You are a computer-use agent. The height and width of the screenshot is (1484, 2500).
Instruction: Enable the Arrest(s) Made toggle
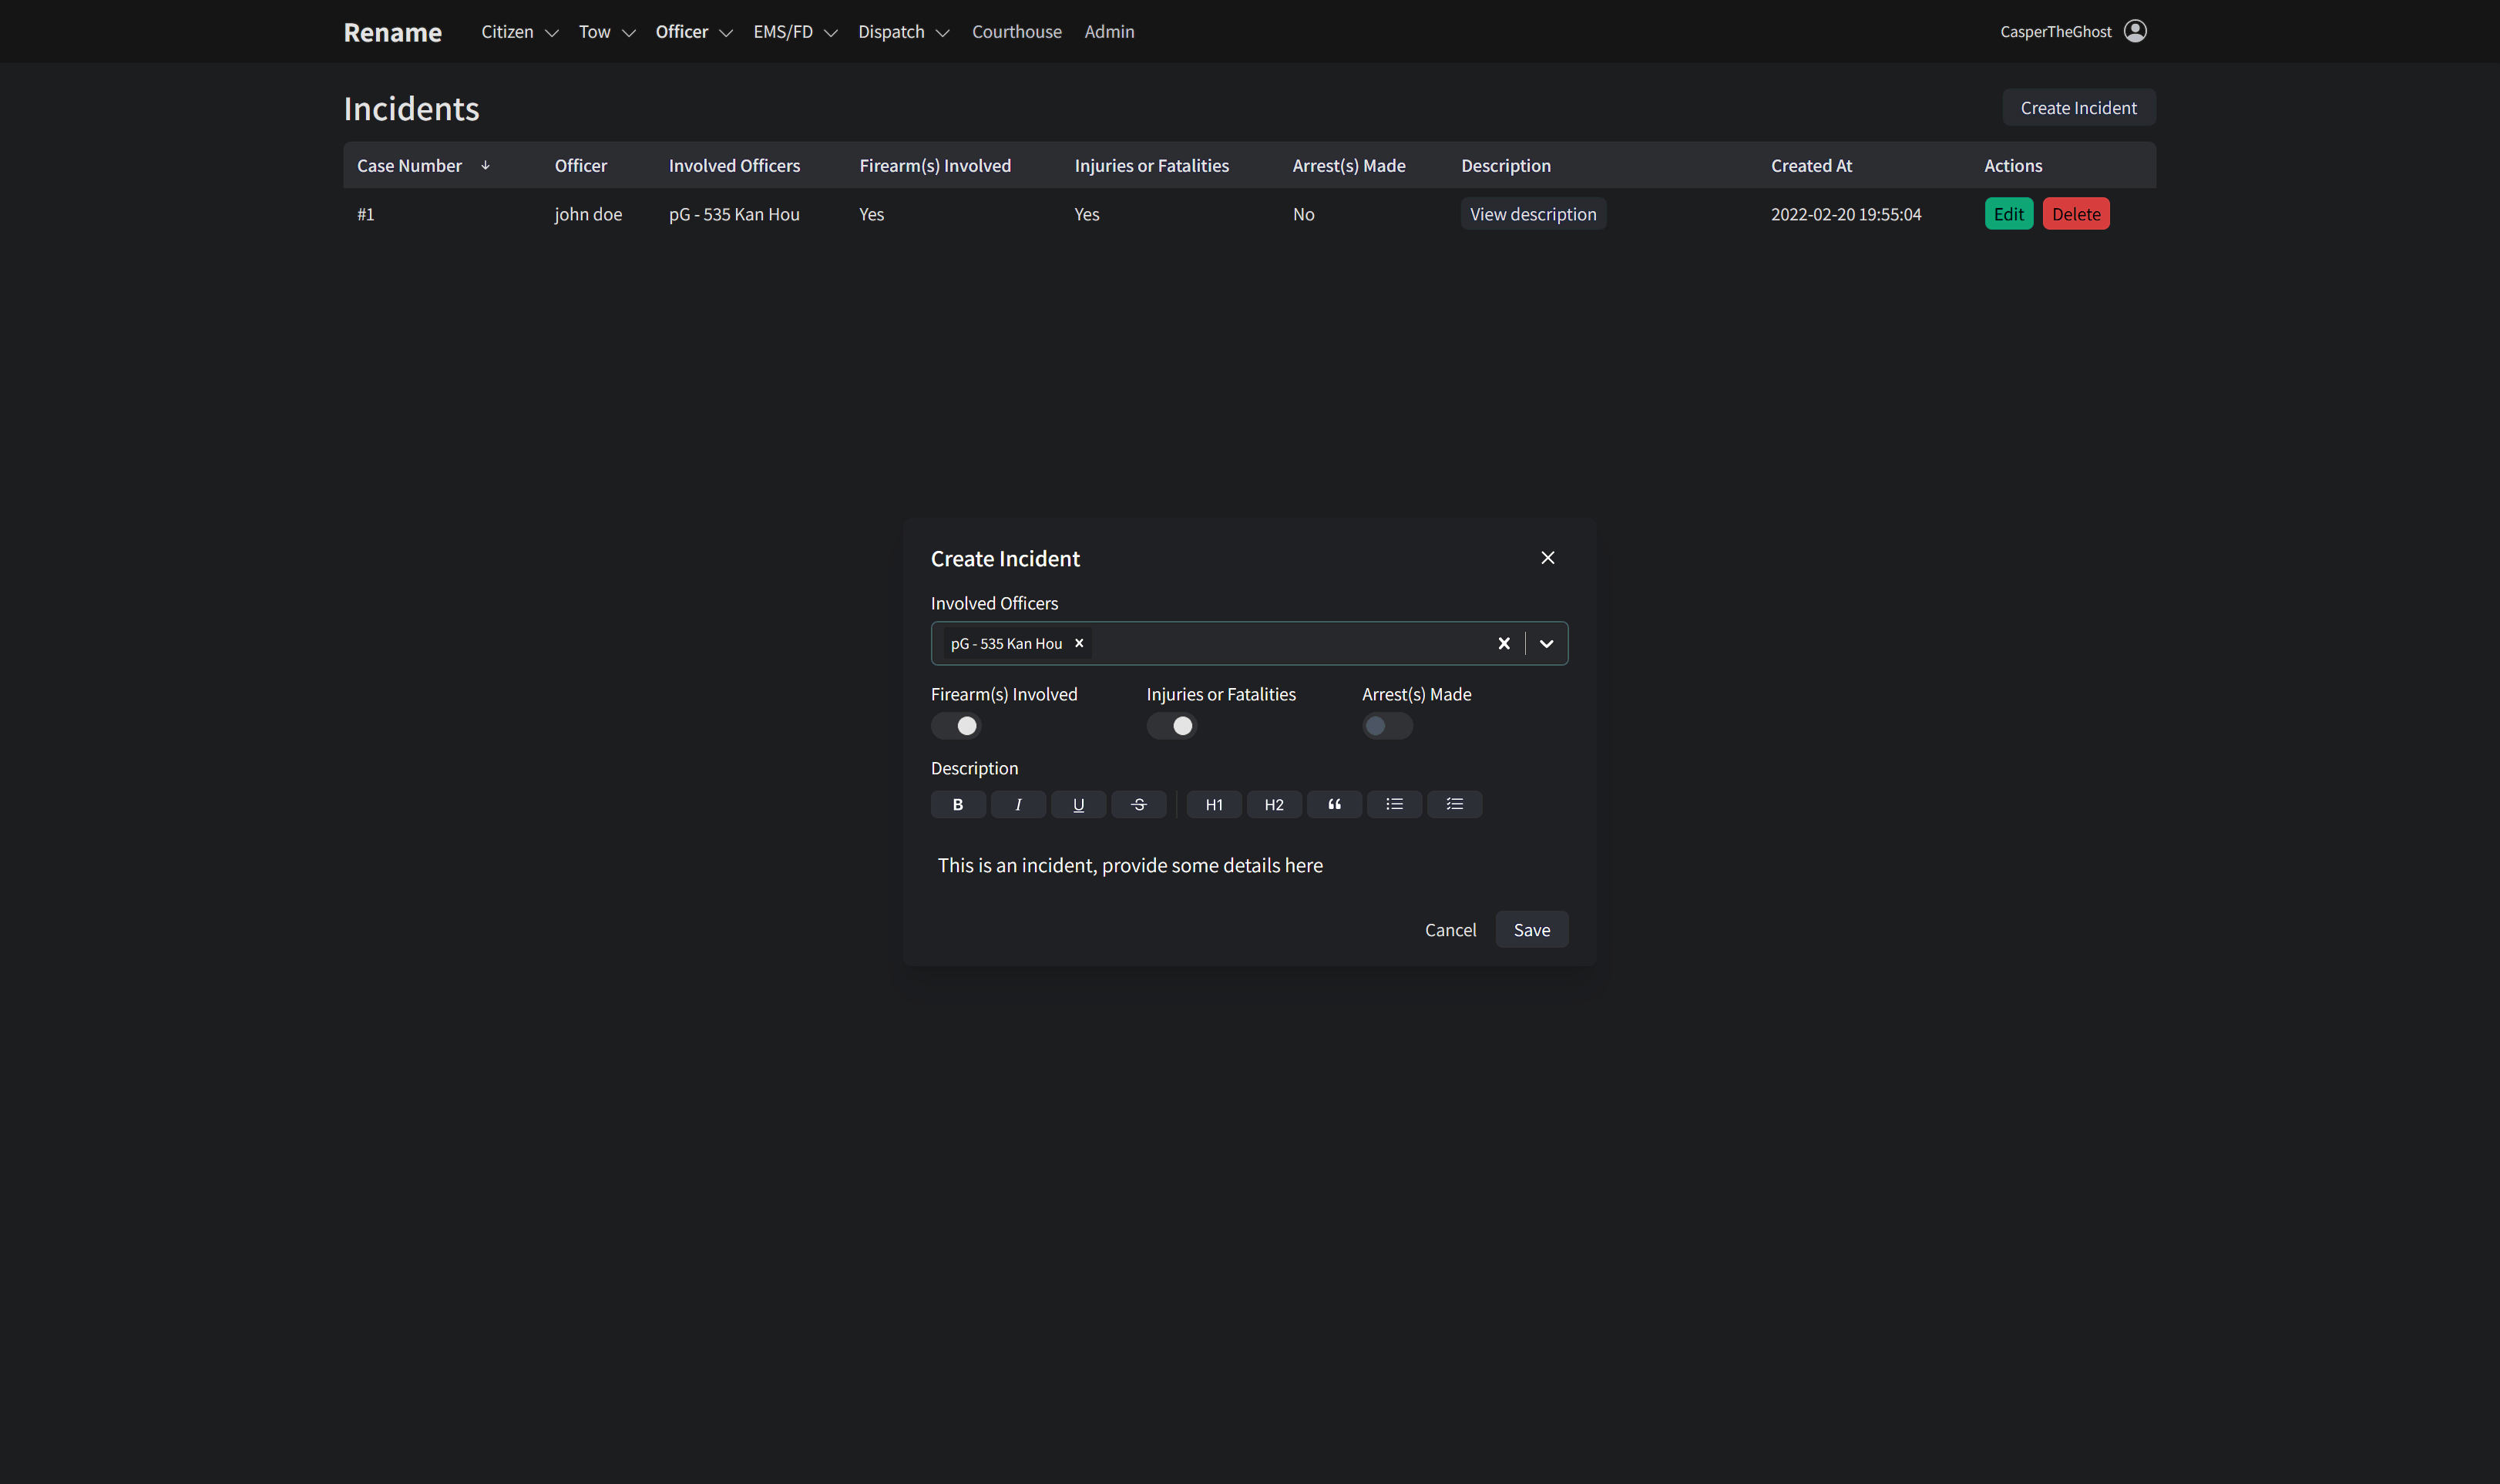(1387, 725)
